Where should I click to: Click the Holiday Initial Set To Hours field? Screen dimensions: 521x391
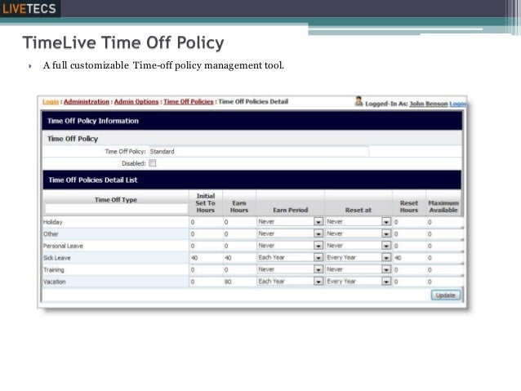point(206,222)
